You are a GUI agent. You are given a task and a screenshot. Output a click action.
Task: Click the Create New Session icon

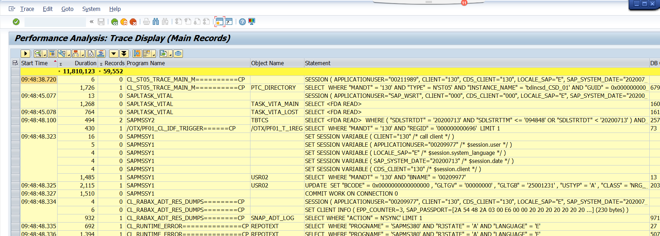(x=220, y=22)
